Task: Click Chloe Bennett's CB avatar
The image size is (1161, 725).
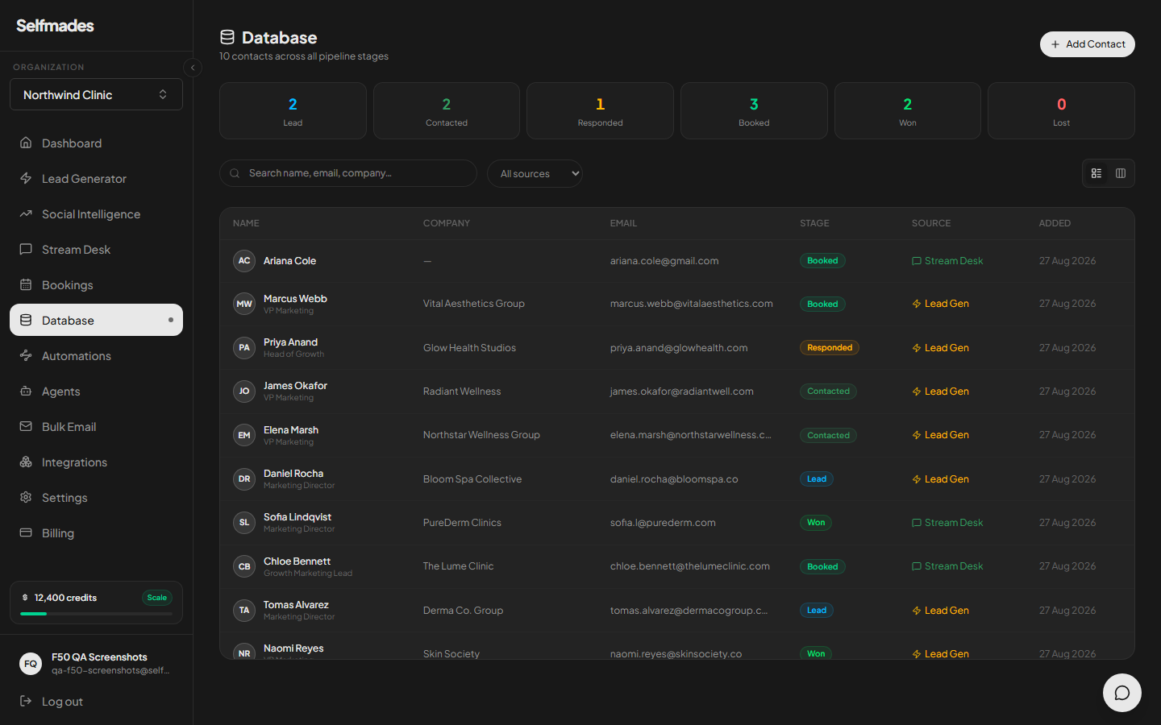Action: click(x=244, y=566)
